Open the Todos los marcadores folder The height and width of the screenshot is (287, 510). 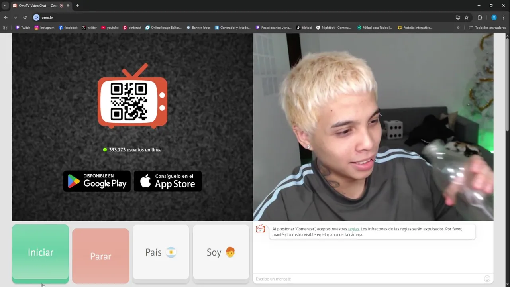click(487, 28)
